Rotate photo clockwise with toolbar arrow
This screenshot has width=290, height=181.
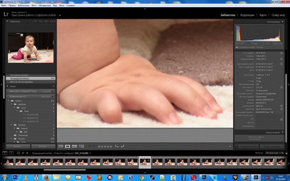(x=122, y=146)
